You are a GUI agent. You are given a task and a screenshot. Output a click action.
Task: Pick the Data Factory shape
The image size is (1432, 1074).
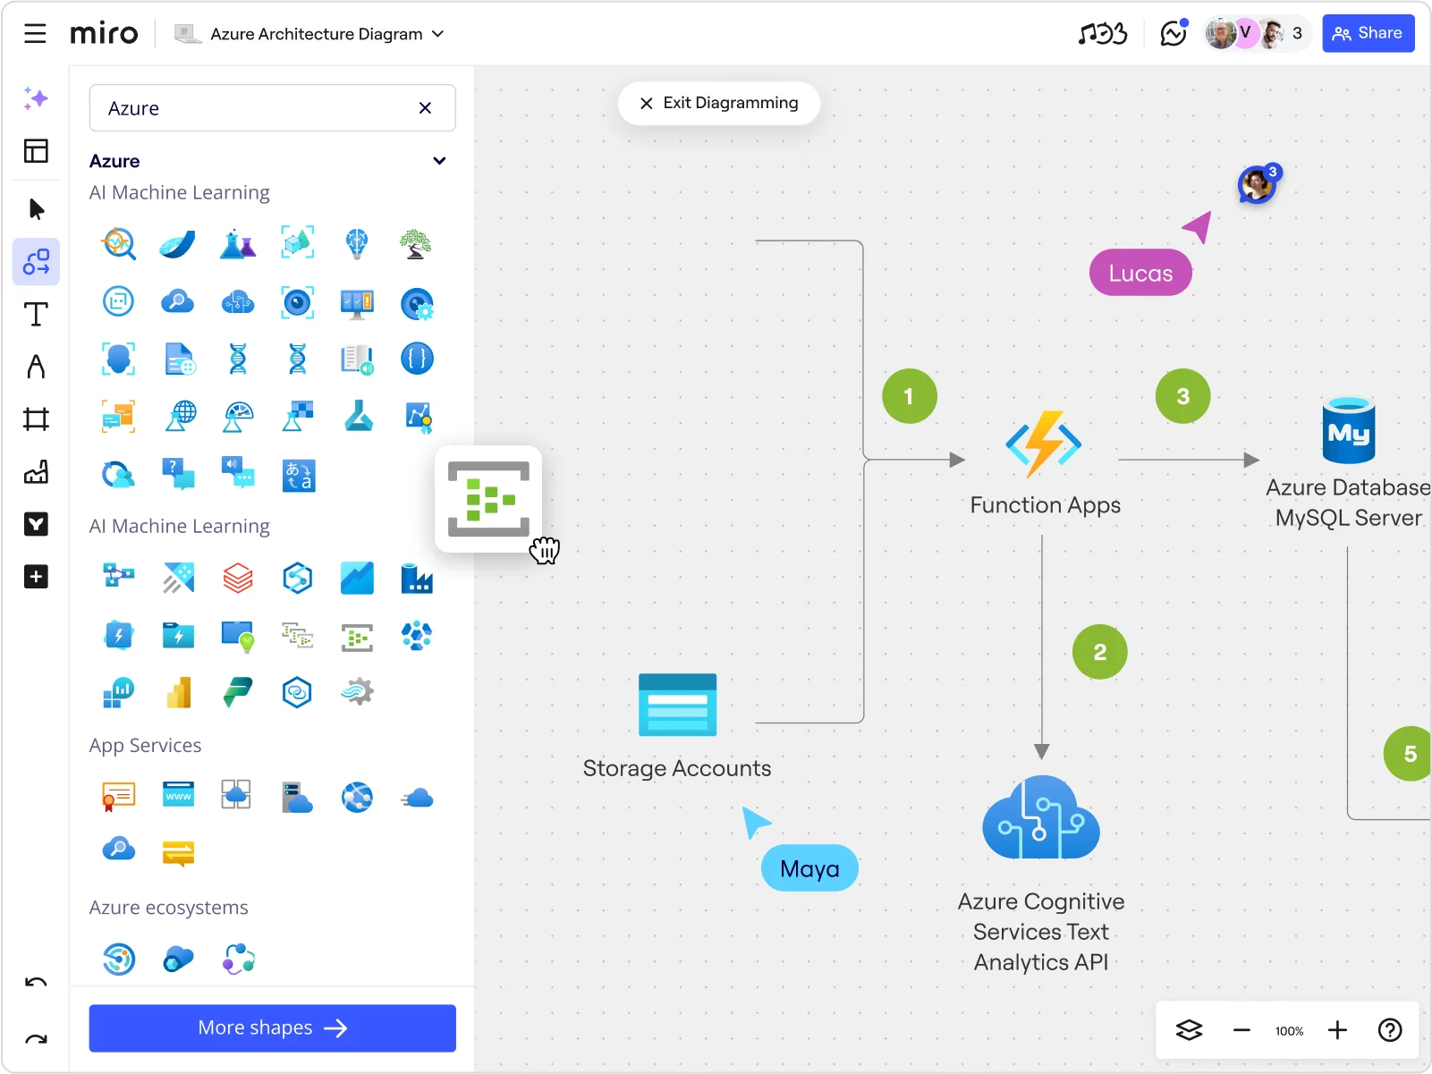coord(417,579)
